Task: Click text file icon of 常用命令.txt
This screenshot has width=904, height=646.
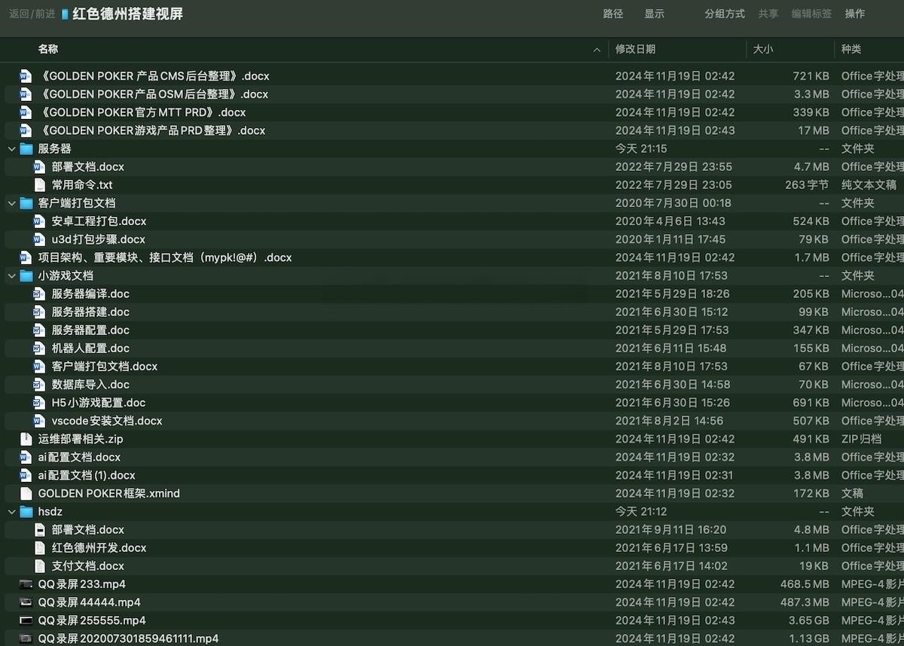Action: (39, 184)
